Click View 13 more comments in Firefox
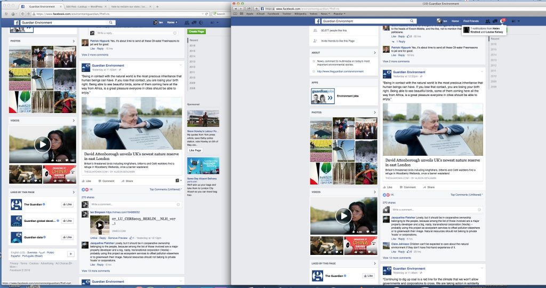This screenshot has height=288, width=546. tap(96, 270)
